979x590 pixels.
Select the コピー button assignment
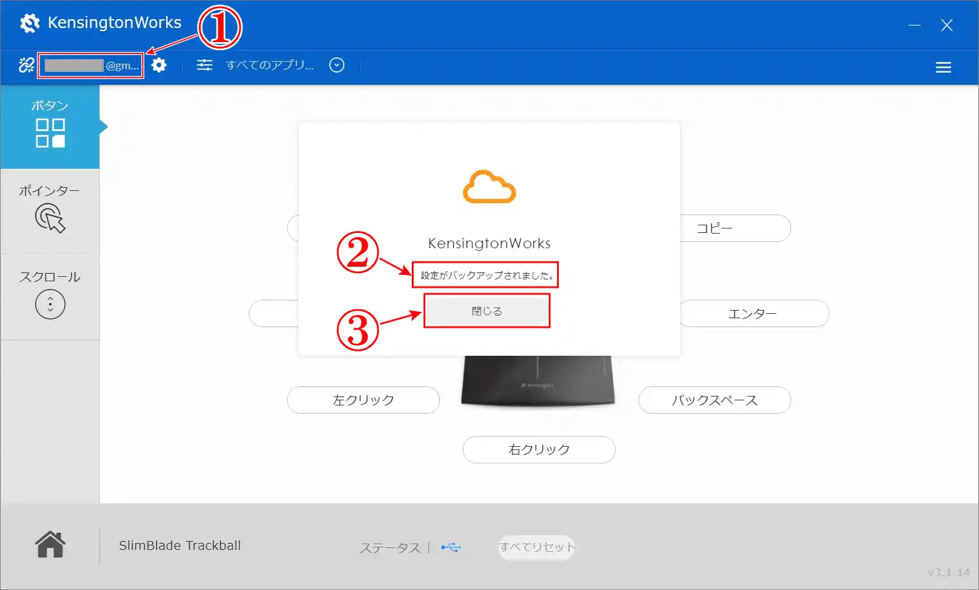coord(736,228)
